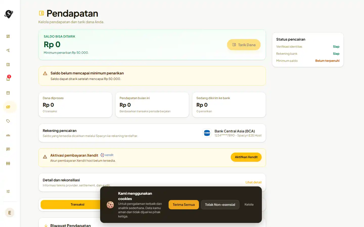Viewport: 364px width, 227px height.
Task: Click arrow icon beside Riwayat Pendapatan
Action: 46,225
